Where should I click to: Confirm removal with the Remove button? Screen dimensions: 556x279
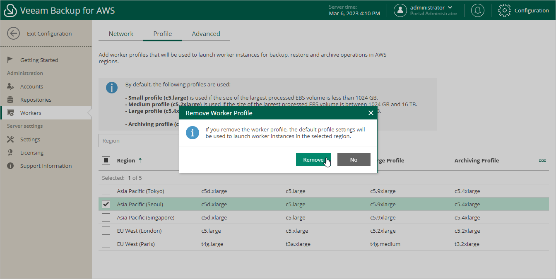click(x=313, y=159)
